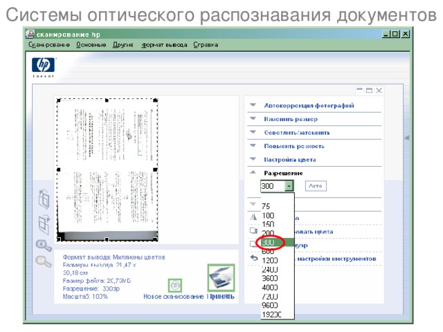Minimize the inner tools panel

(x=360, y=90)
